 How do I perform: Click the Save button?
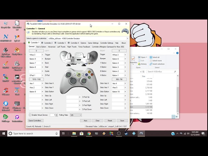point(122,121)
